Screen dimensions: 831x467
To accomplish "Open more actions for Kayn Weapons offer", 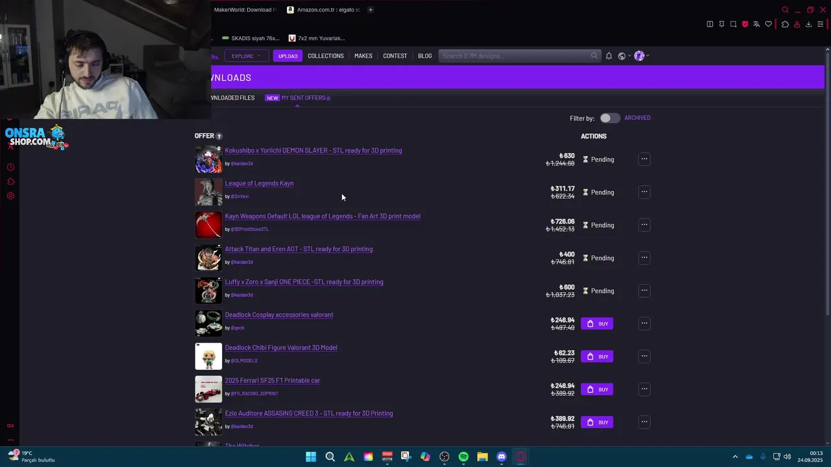I will point(644,225).
